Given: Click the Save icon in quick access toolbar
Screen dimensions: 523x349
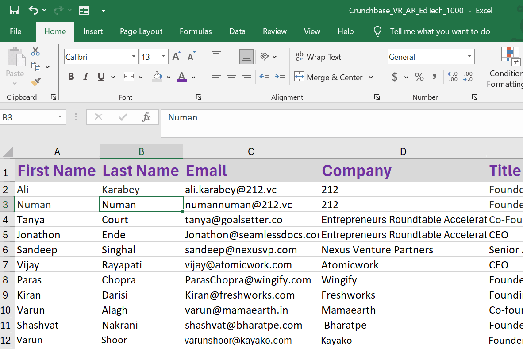Looking at the screenshot, I should tap(14, 10).
